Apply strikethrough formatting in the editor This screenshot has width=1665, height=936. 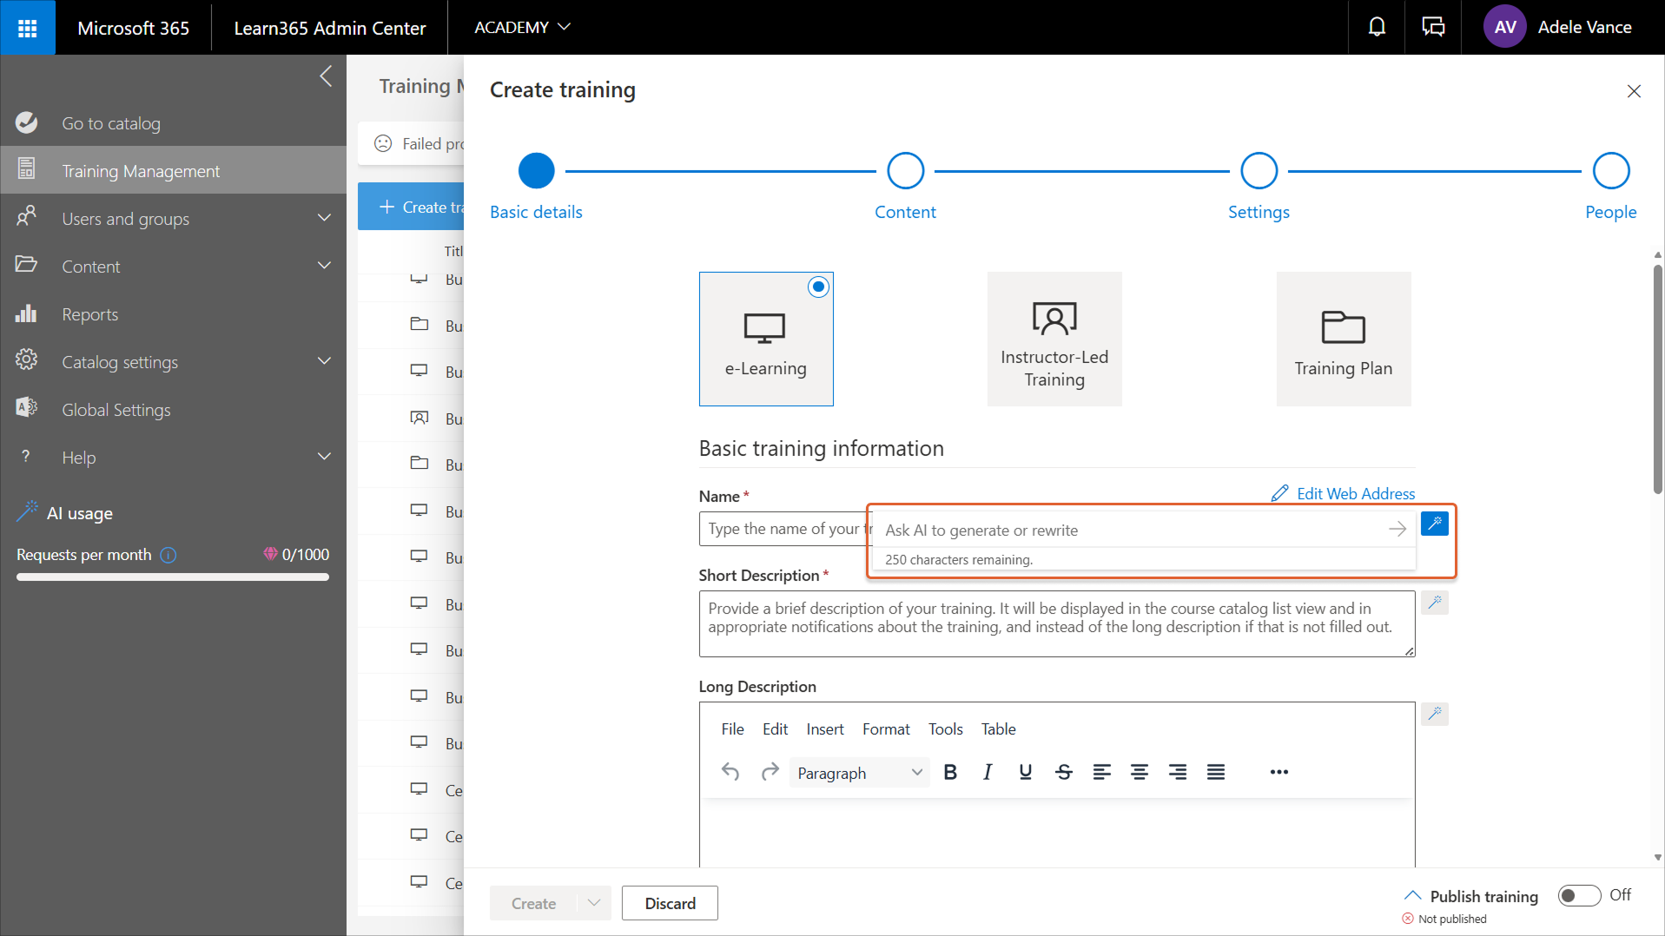pos(1063,772)
